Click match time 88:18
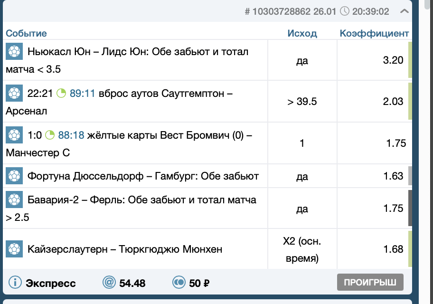Screen dimensions: 433x304 [71, 135]
